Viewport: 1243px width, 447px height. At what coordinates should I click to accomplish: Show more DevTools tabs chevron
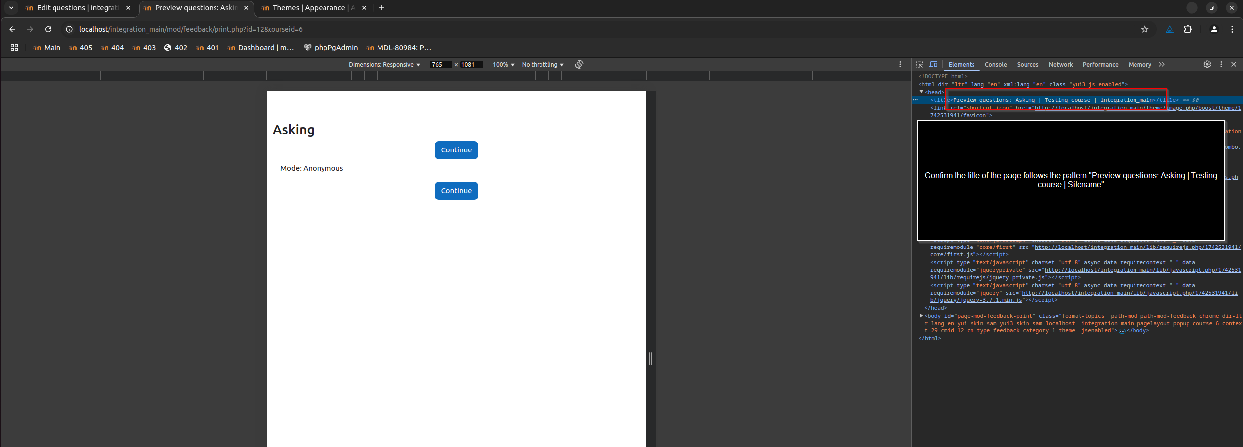click(1162, 64)
